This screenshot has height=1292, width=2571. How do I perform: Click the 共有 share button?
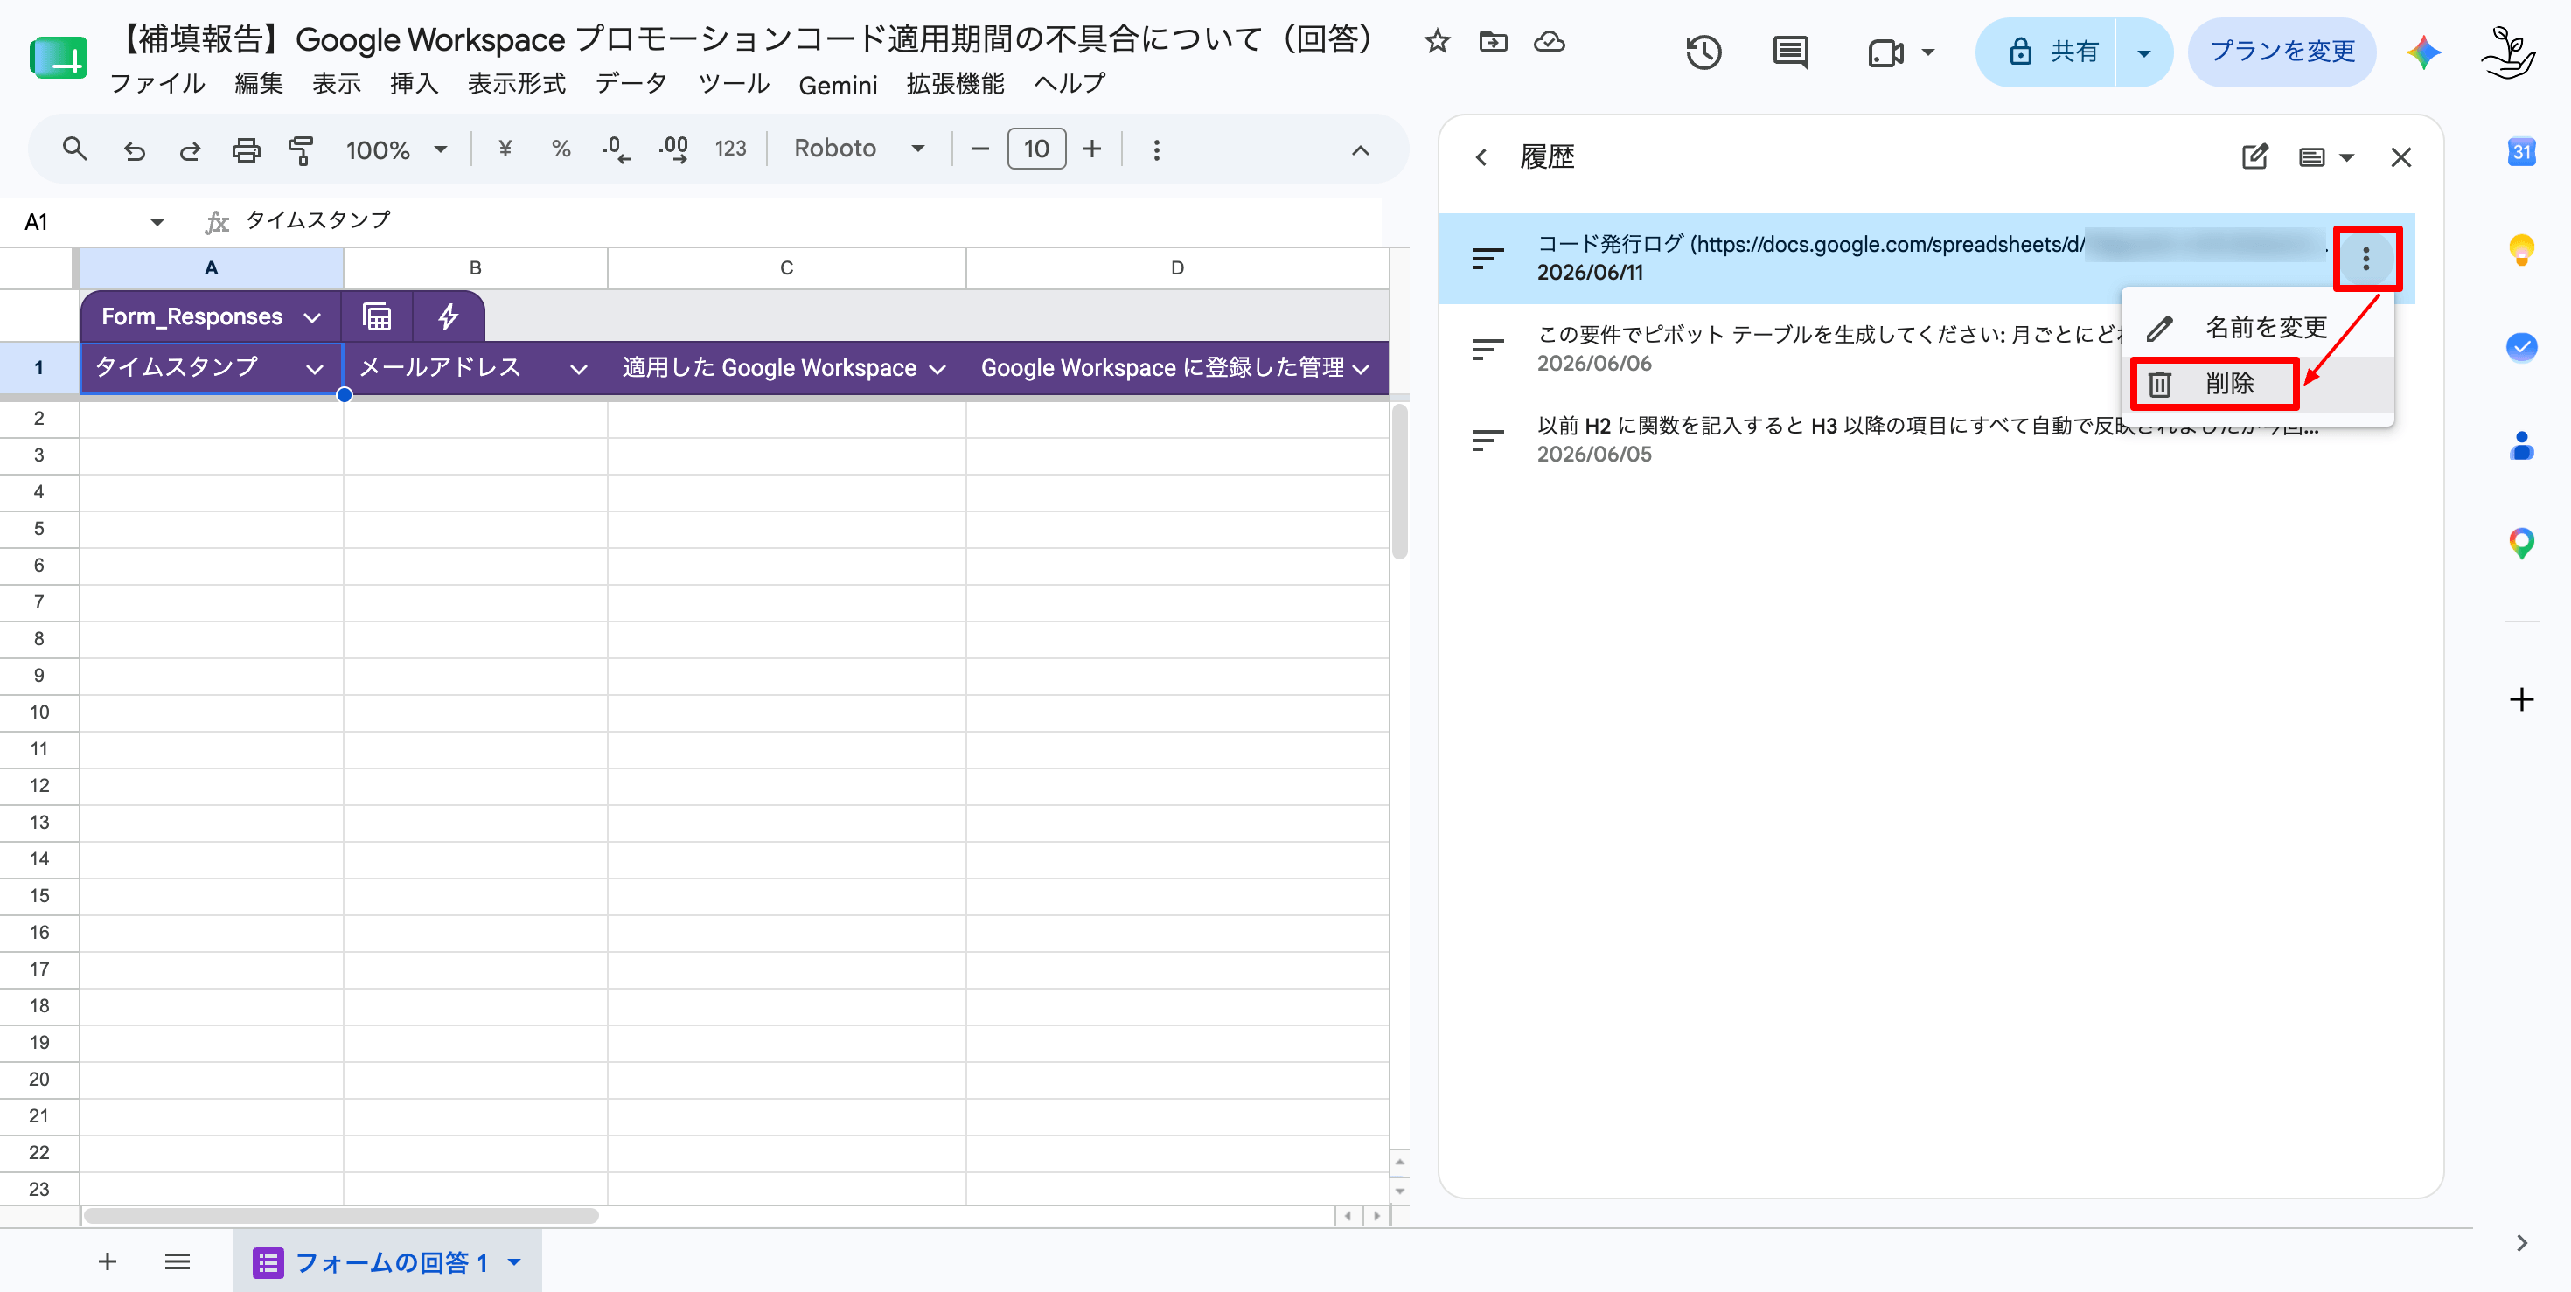point(2046,52)
